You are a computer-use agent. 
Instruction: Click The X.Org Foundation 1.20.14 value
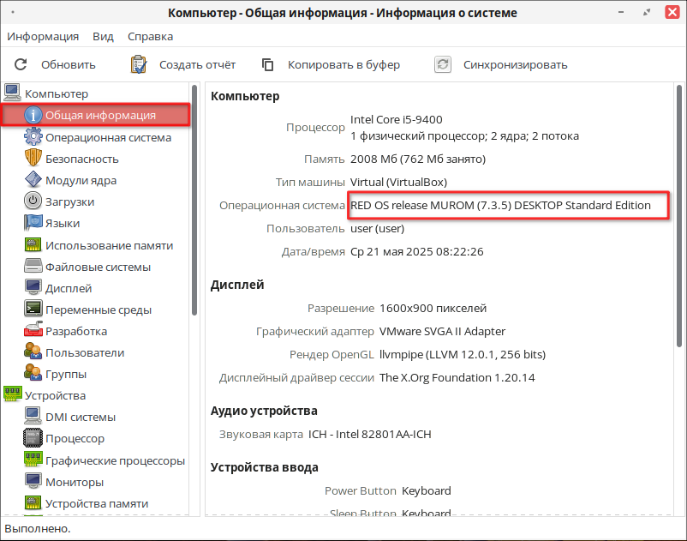(457, 377)
